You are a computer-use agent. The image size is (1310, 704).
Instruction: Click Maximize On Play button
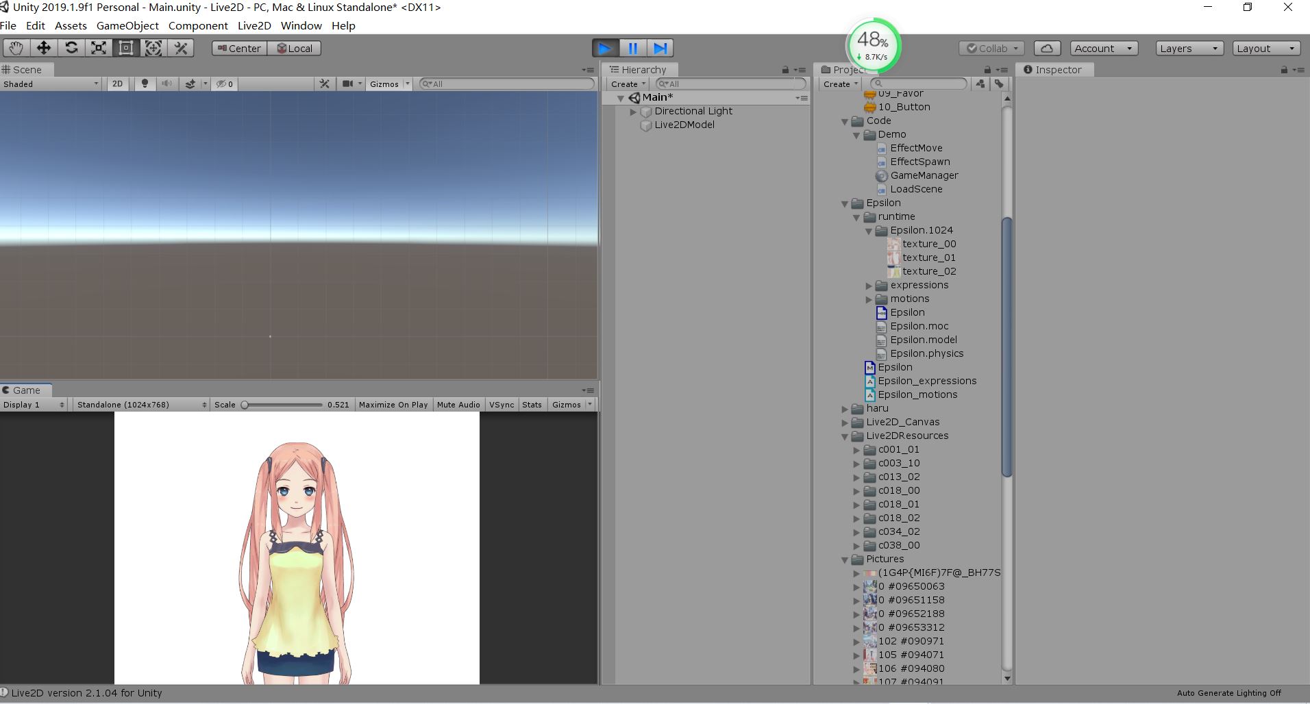click(393, 404)
